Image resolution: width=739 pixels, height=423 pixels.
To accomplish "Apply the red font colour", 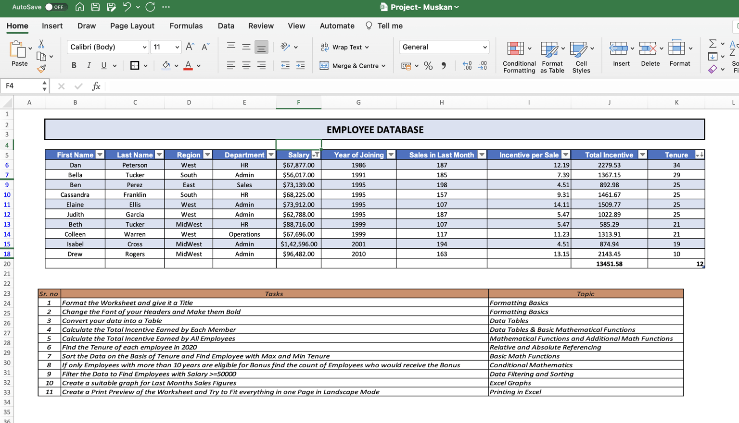I will [x=188, y=65].
